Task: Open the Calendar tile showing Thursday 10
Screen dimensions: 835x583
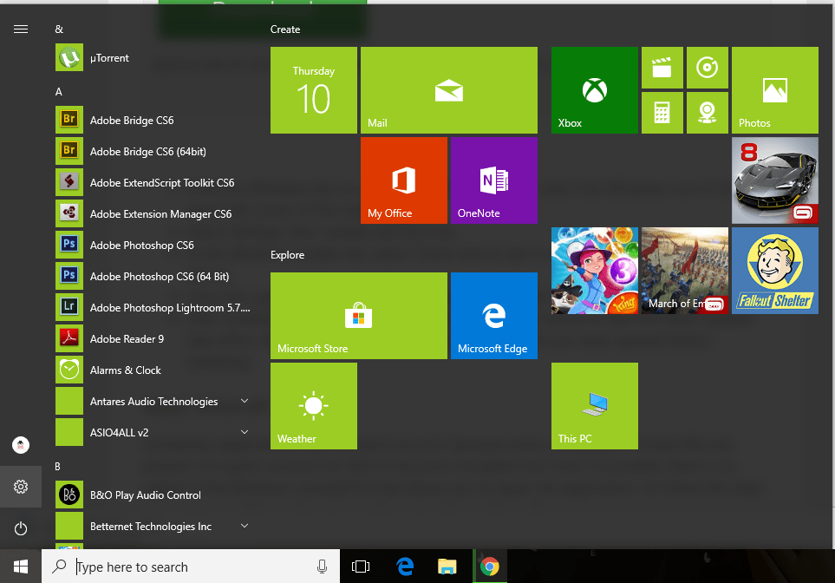Action: coord(314,90)
